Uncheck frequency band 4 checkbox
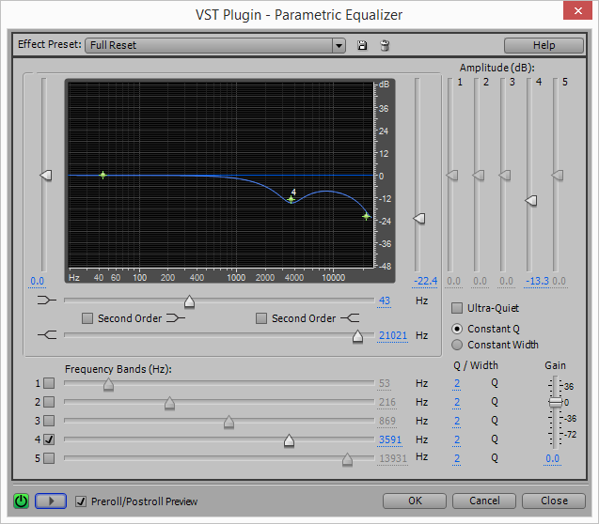Screen dimensions: 599x524 (49, 439)
